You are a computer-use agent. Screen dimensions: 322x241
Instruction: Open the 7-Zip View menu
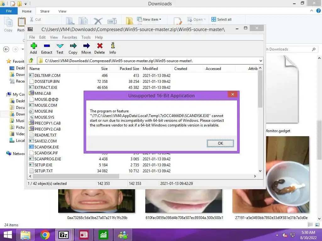[x=54, y=37]
